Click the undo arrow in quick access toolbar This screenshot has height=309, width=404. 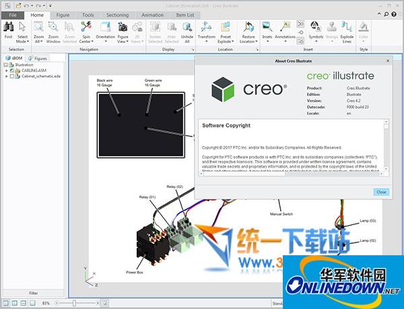pos(26,5)
